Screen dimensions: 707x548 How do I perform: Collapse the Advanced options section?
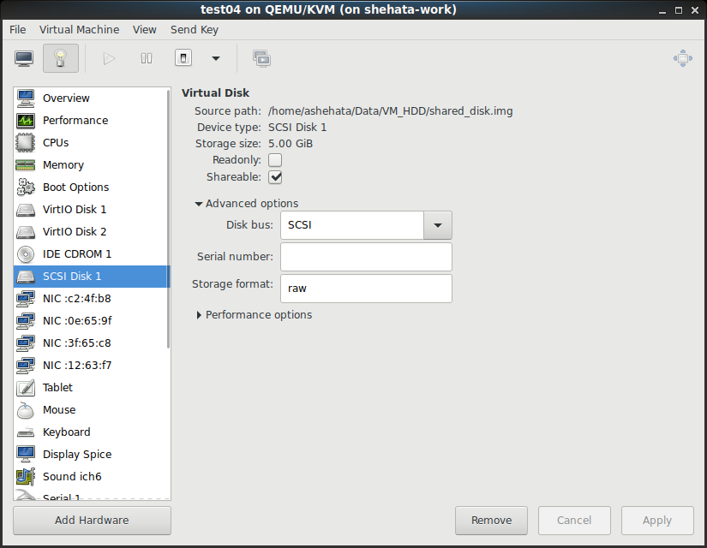pyautogui.click(x=247, y=203)
